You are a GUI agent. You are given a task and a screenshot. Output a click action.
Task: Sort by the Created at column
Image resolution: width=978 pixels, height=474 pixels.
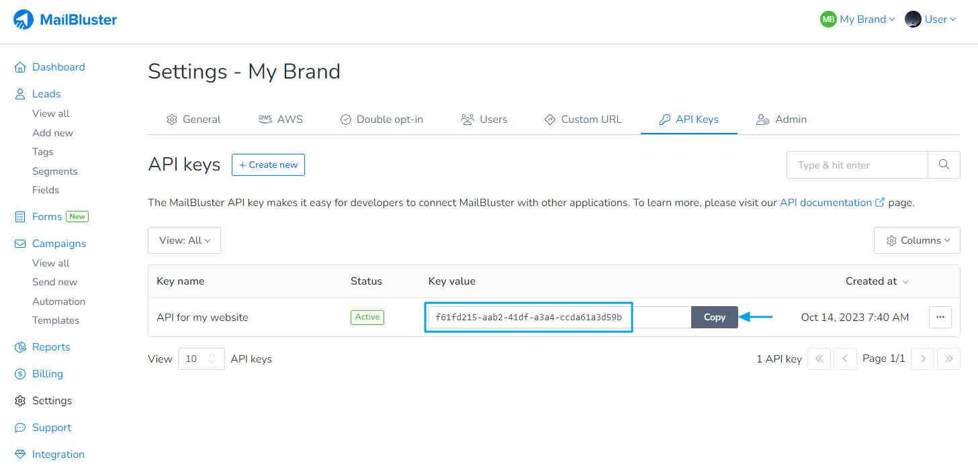(877, 281)
